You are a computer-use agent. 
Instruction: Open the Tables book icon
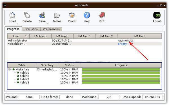click(x=57, y=15)
